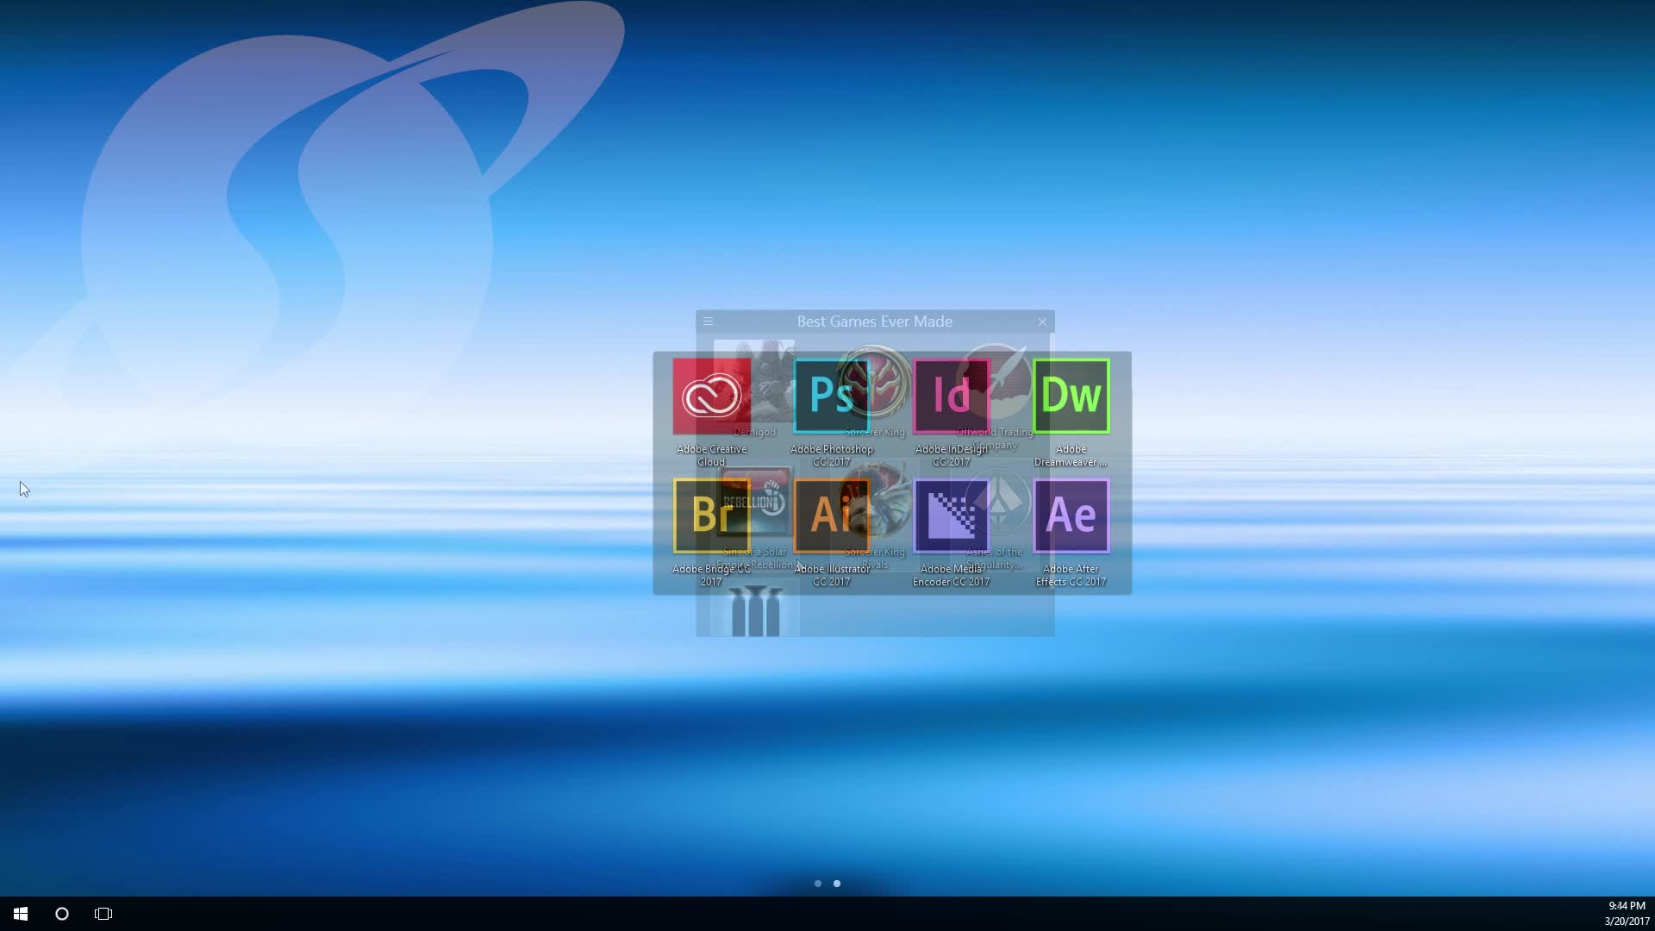
Task: Close the Best Games Ever Made fence
Action: pyautogui.click(x=1042, y=322)
